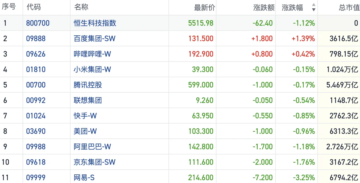The image size is (360, 183).
Task: Select the 涨跌额 column header
Action: pyautogui.click(x=264, y=7)
